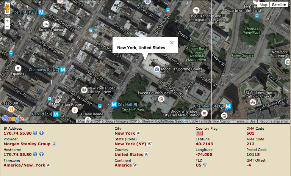Open the Tweed Courthouse marker icon
The width and height of the screenshot is (291, 176).
click(x=161, y=99)
